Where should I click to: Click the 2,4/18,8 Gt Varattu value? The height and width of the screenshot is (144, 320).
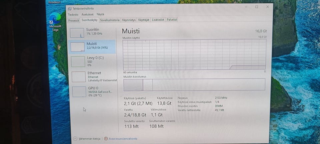(x=135, y=115)
